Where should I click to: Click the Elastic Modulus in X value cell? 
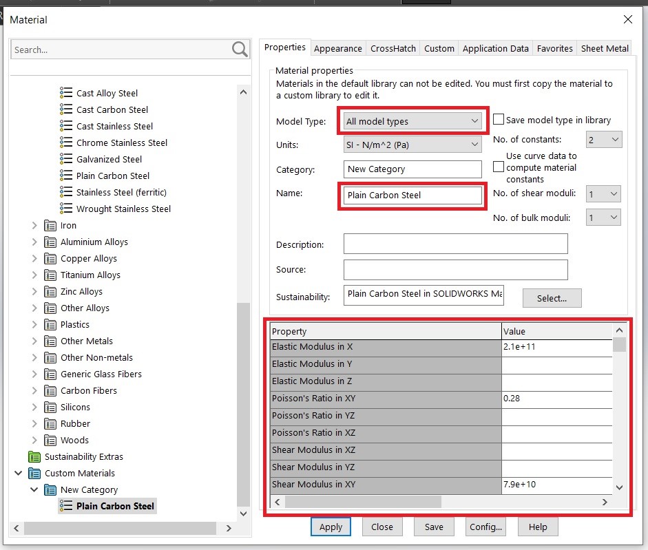[556, 347]
